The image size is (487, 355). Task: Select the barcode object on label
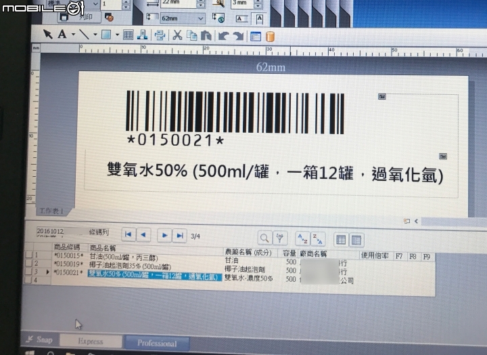[x=235, y=112]
